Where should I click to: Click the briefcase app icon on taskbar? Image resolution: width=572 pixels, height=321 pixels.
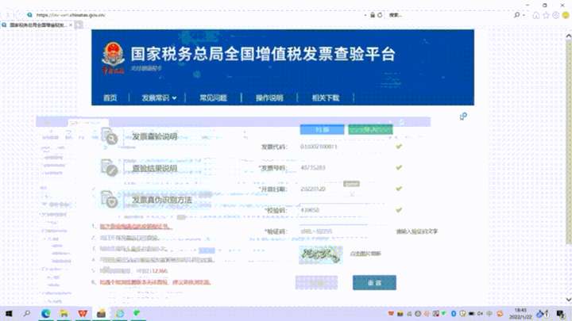click(101, 313)
